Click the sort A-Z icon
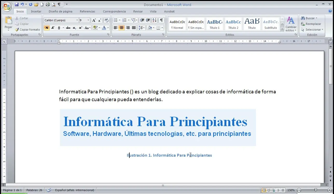The image size is (334, 194). pyautogui.click(x=154, y=20)
